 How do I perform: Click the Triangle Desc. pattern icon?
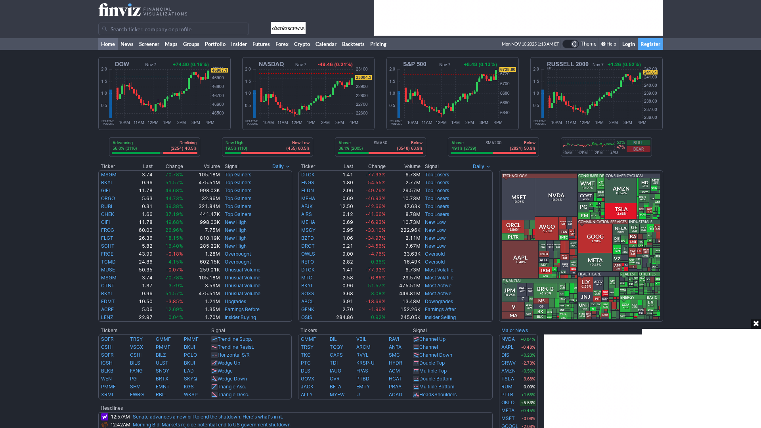point(214,395)
